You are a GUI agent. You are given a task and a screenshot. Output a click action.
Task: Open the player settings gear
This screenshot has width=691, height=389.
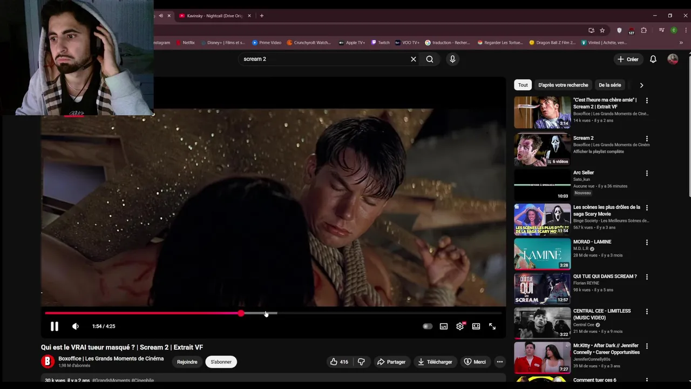click(460, 326)
